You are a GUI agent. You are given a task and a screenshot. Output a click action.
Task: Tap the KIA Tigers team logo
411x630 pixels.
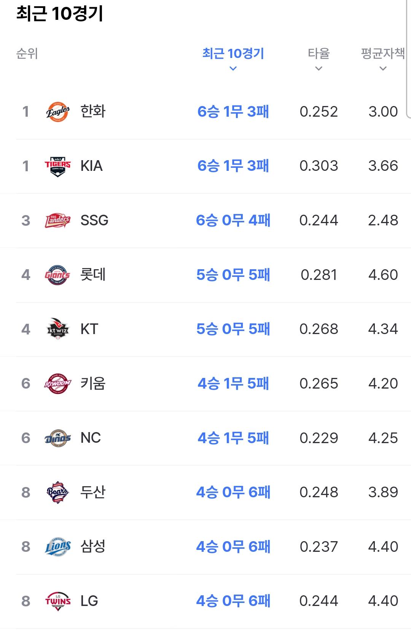coord(58,166)
